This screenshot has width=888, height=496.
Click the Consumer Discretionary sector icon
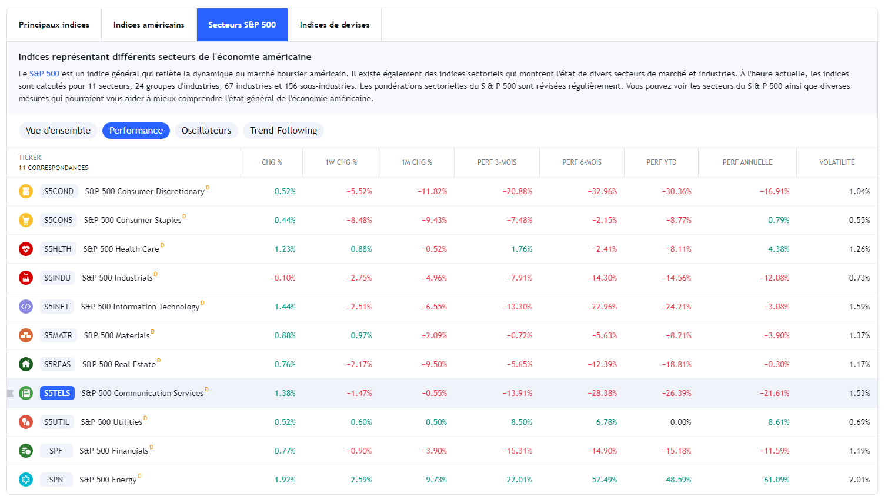click(x=26, y=191)
